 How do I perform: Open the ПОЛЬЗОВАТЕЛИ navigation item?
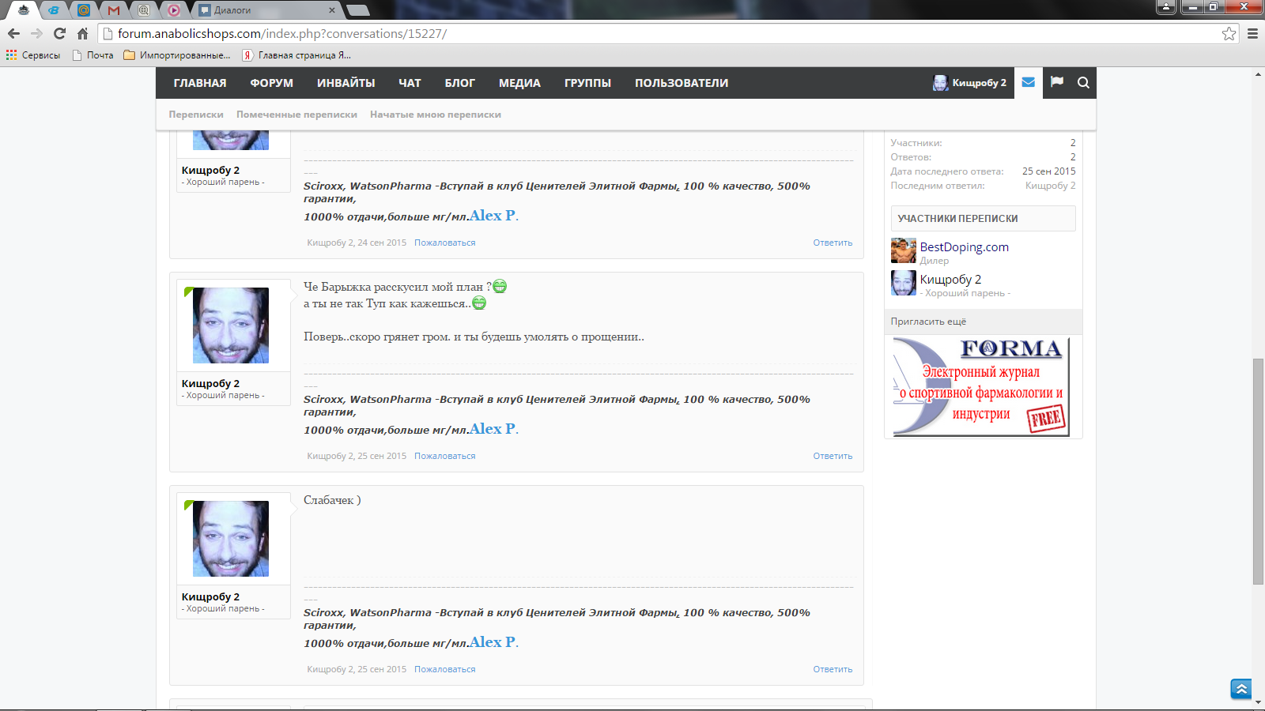tap(681, 83)
